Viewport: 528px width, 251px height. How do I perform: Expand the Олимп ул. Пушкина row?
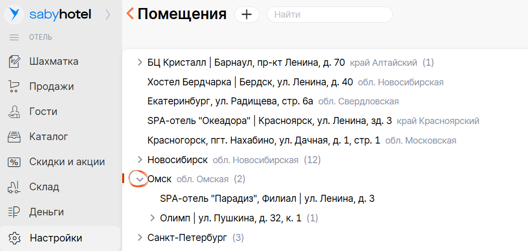point(152,218)
